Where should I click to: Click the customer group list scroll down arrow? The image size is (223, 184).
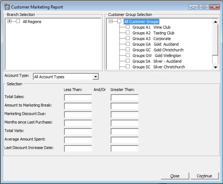[x=215, y=67]
